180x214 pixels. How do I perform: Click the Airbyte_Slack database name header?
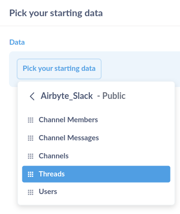click(x=66, y=96)
